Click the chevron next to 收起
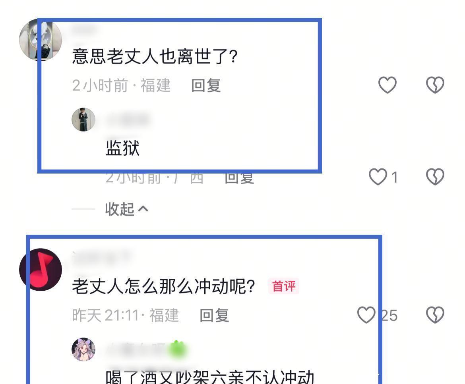The height and width of the screenshot is (384, 465). (x=143, y=209)
